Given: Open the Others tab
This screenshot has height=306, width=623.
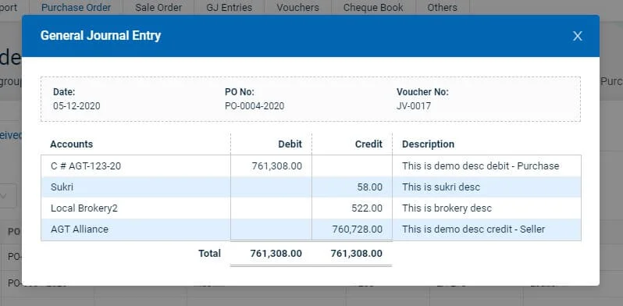Looking at the screenshot, I should 442,7.
